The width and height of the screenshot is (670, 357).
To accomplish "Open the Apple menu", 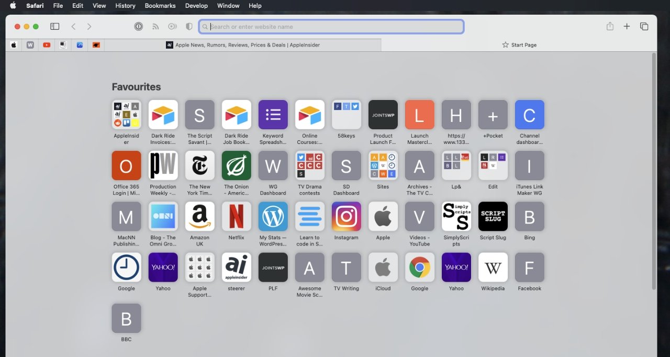I will 13,6.
